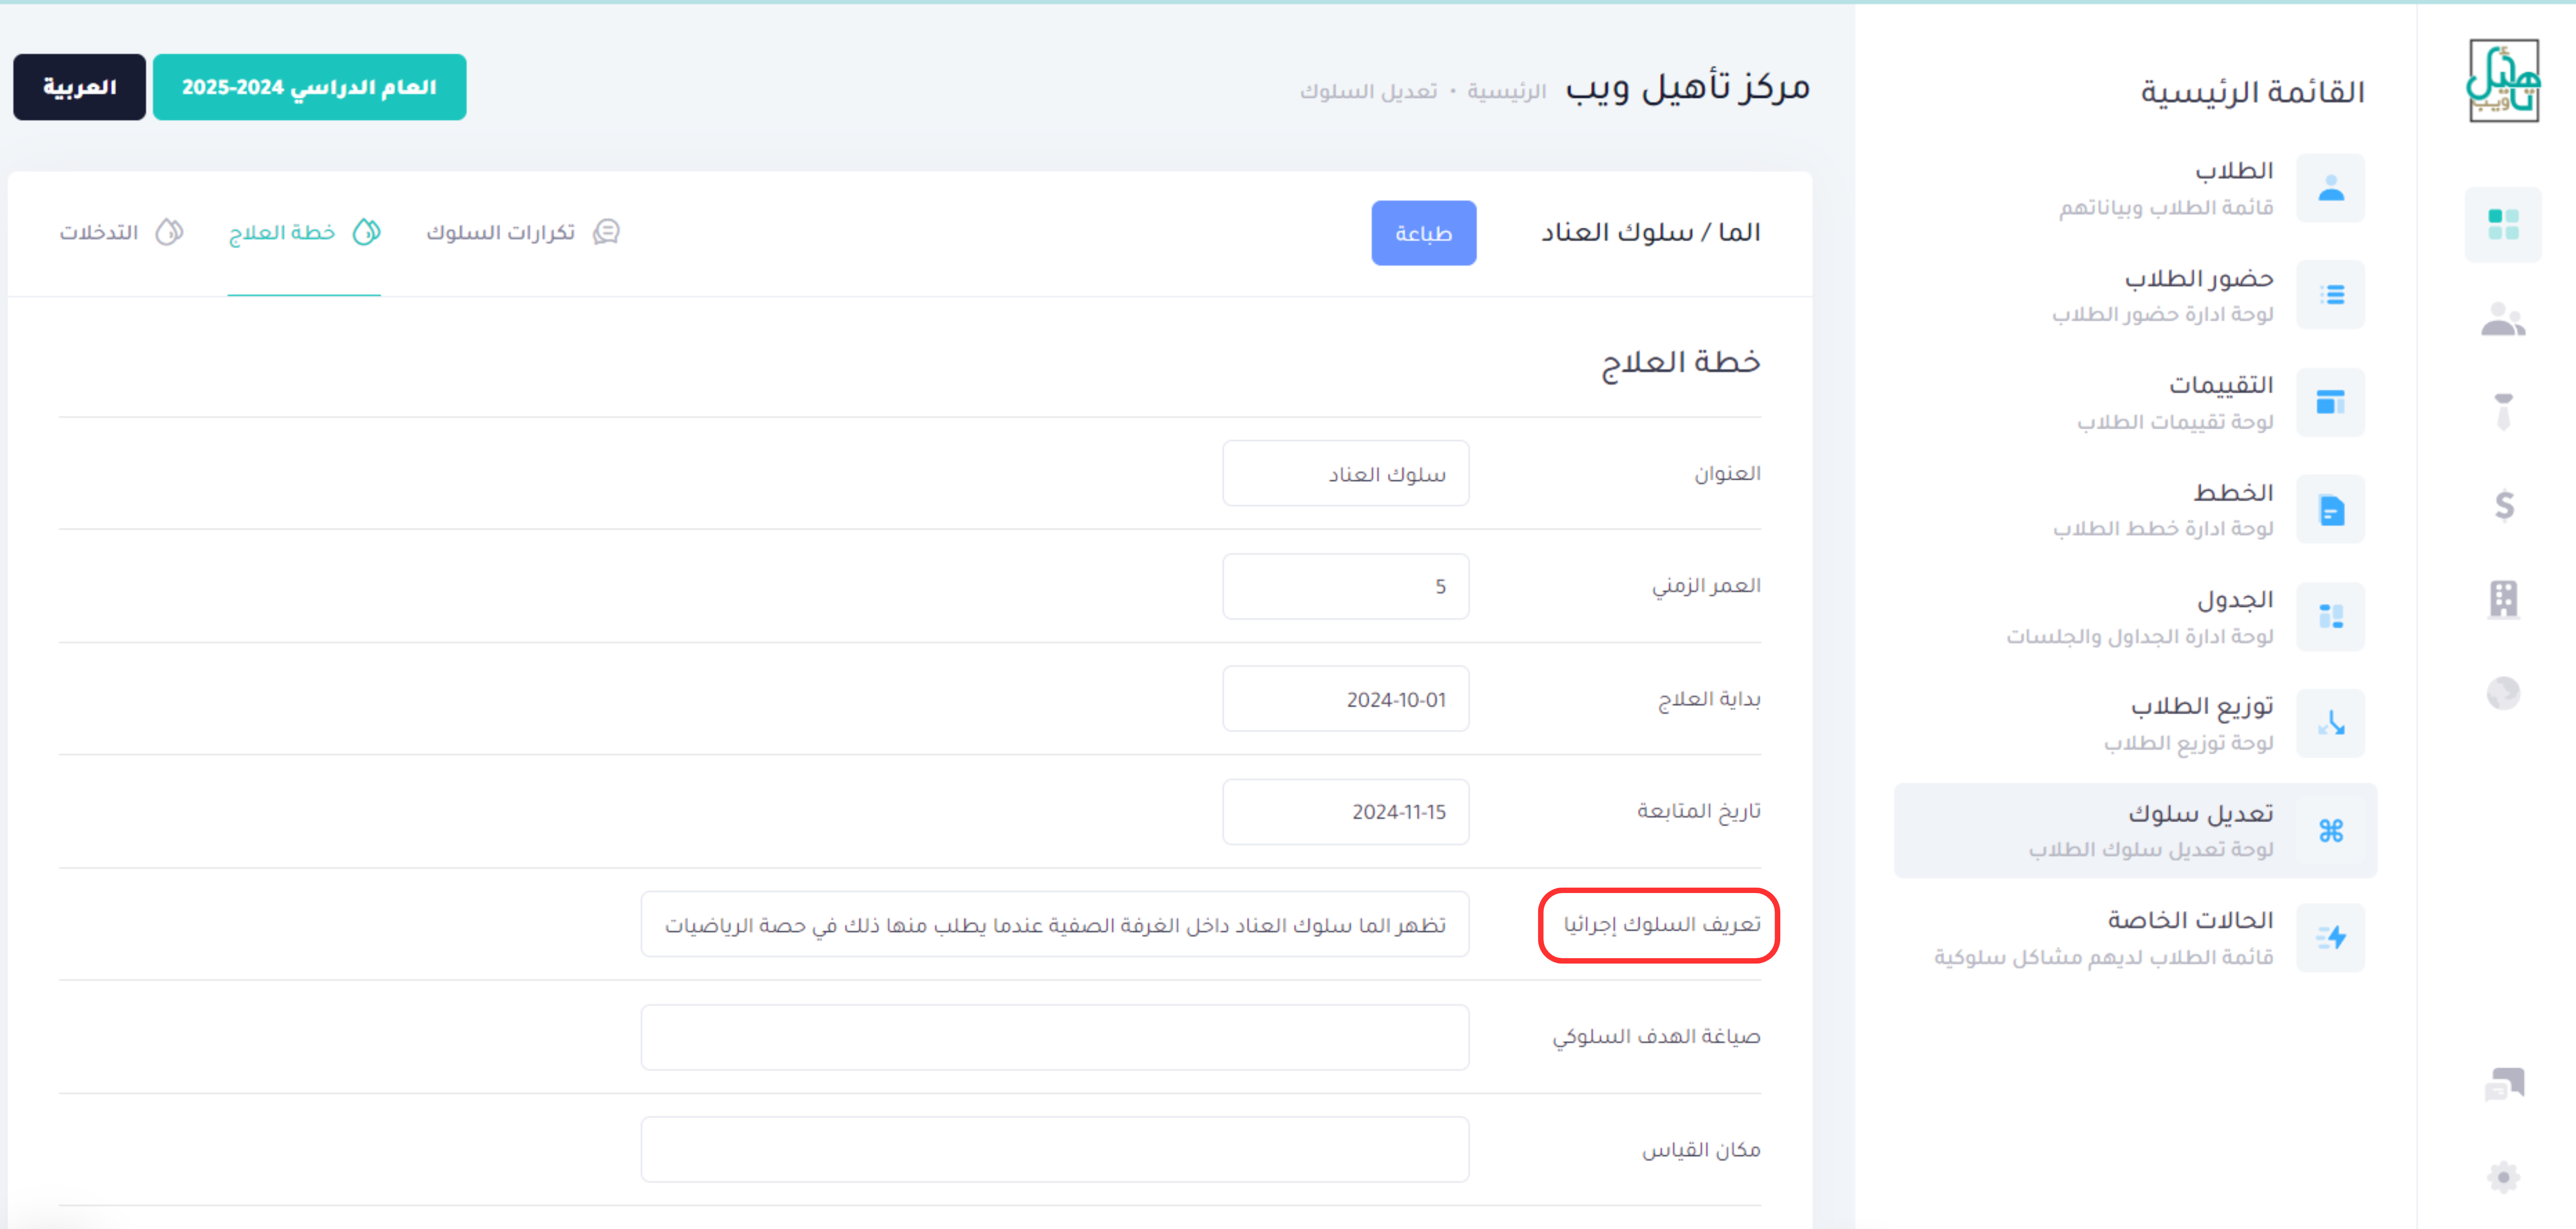Click the العمر الزمني label
The image size is (2576, 1229).
click(x=1706, y=585)
